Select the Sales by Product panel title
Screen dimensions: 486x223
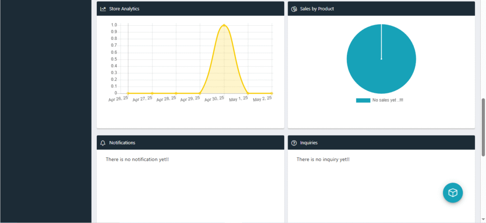click(x=317, y=9)
